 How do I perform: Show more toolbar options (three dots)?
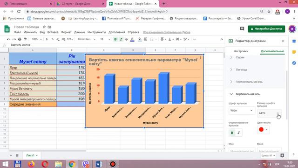pyautogui.click(x=195, y=39)
